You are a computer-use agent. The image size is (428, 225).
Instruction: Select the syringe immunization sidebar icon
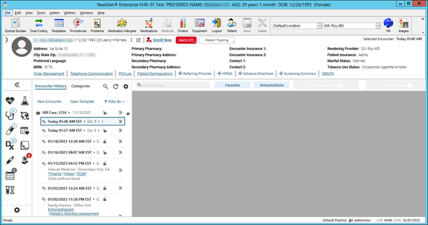click(10, 160)
